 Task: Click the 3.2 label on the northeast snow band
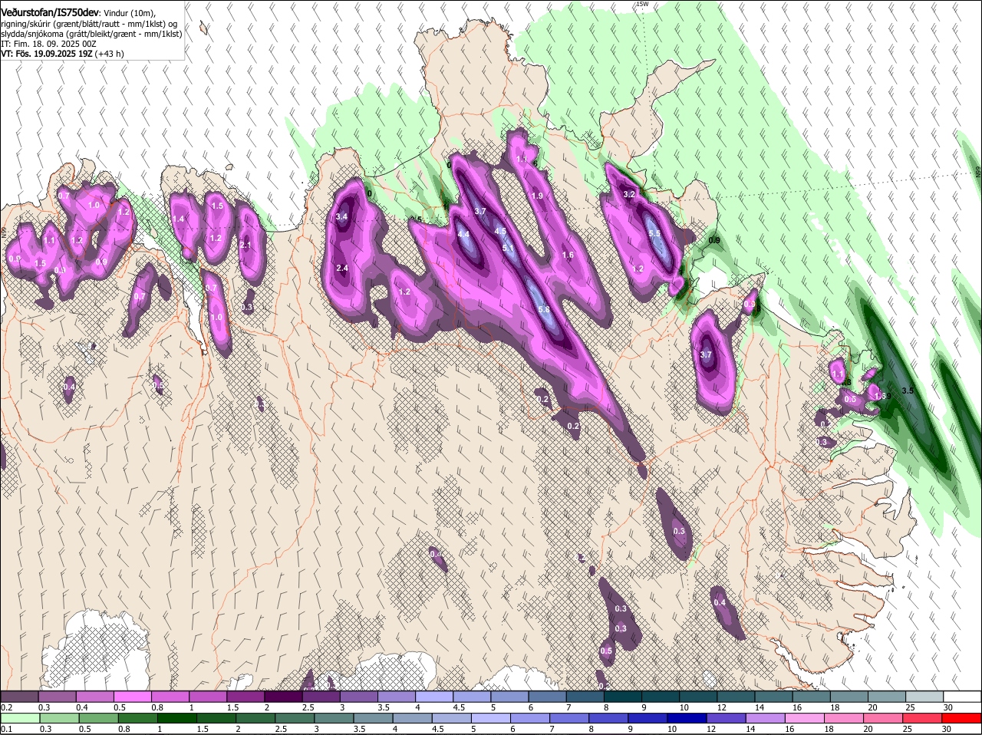[x=629, y=194]
